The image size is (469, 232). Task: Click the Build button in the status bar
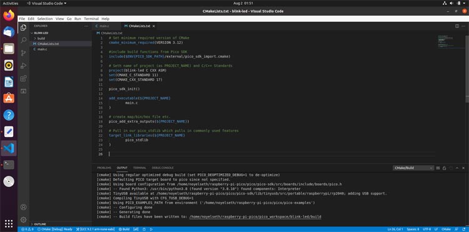(x=124, y=229)
